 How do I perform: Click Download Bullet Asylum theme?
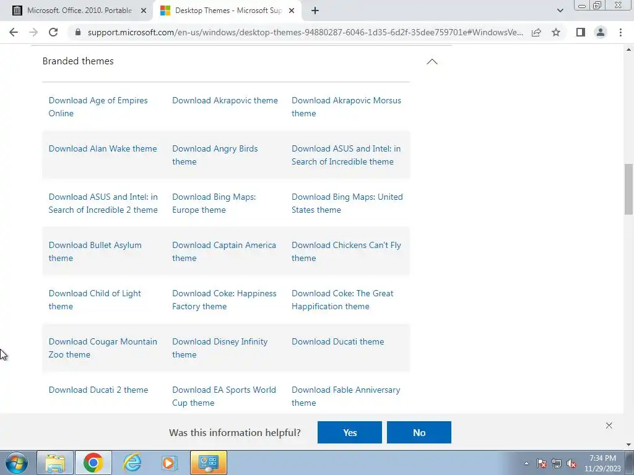pos(95,251)
